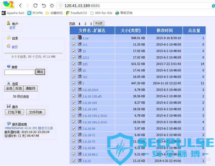This screenshot has height=166, width=215.
Task: Open the 帮助文档 bookmark
Action: tap(124, 13)
